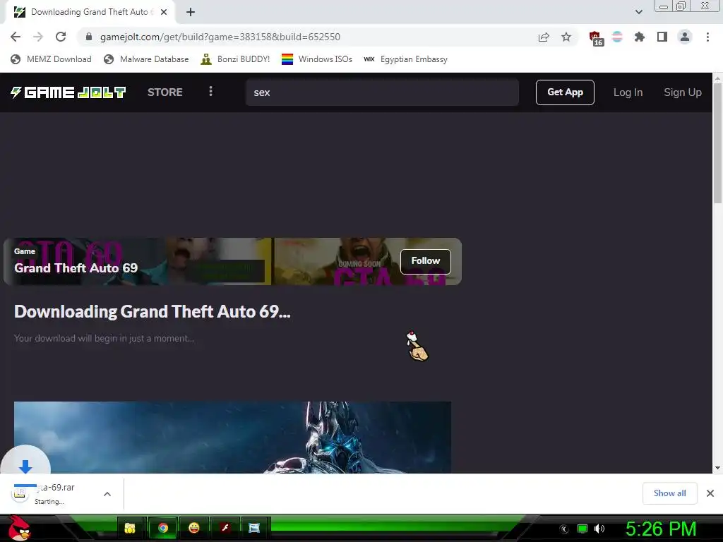Reload the Game Jolt page
The image size is (723, 542).
pyautogui.click(x=61, y=37)
